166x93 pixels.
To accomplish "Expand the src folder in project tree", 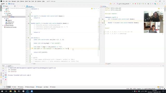I will pos(5,18).
